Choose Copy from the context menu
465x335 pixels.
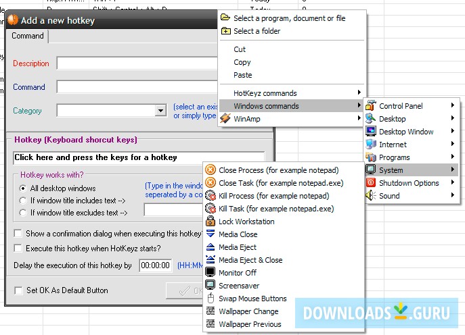pos(292,62)
